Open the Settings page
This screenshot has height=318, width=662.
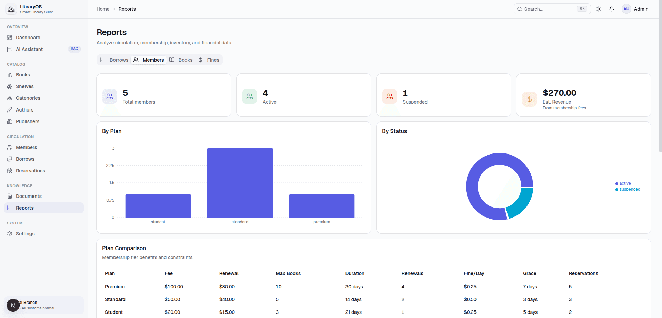(44, 234)
